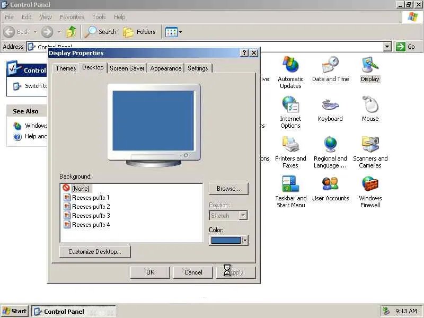This screenshot has height=318, width=424.
Task: Open the File menu
Action: tap(9, 17)
